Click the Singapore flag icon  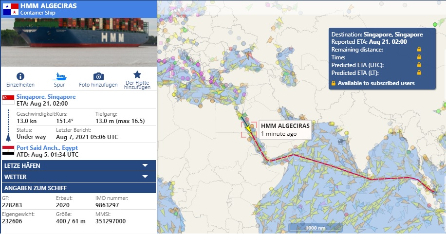coord(8,100)
